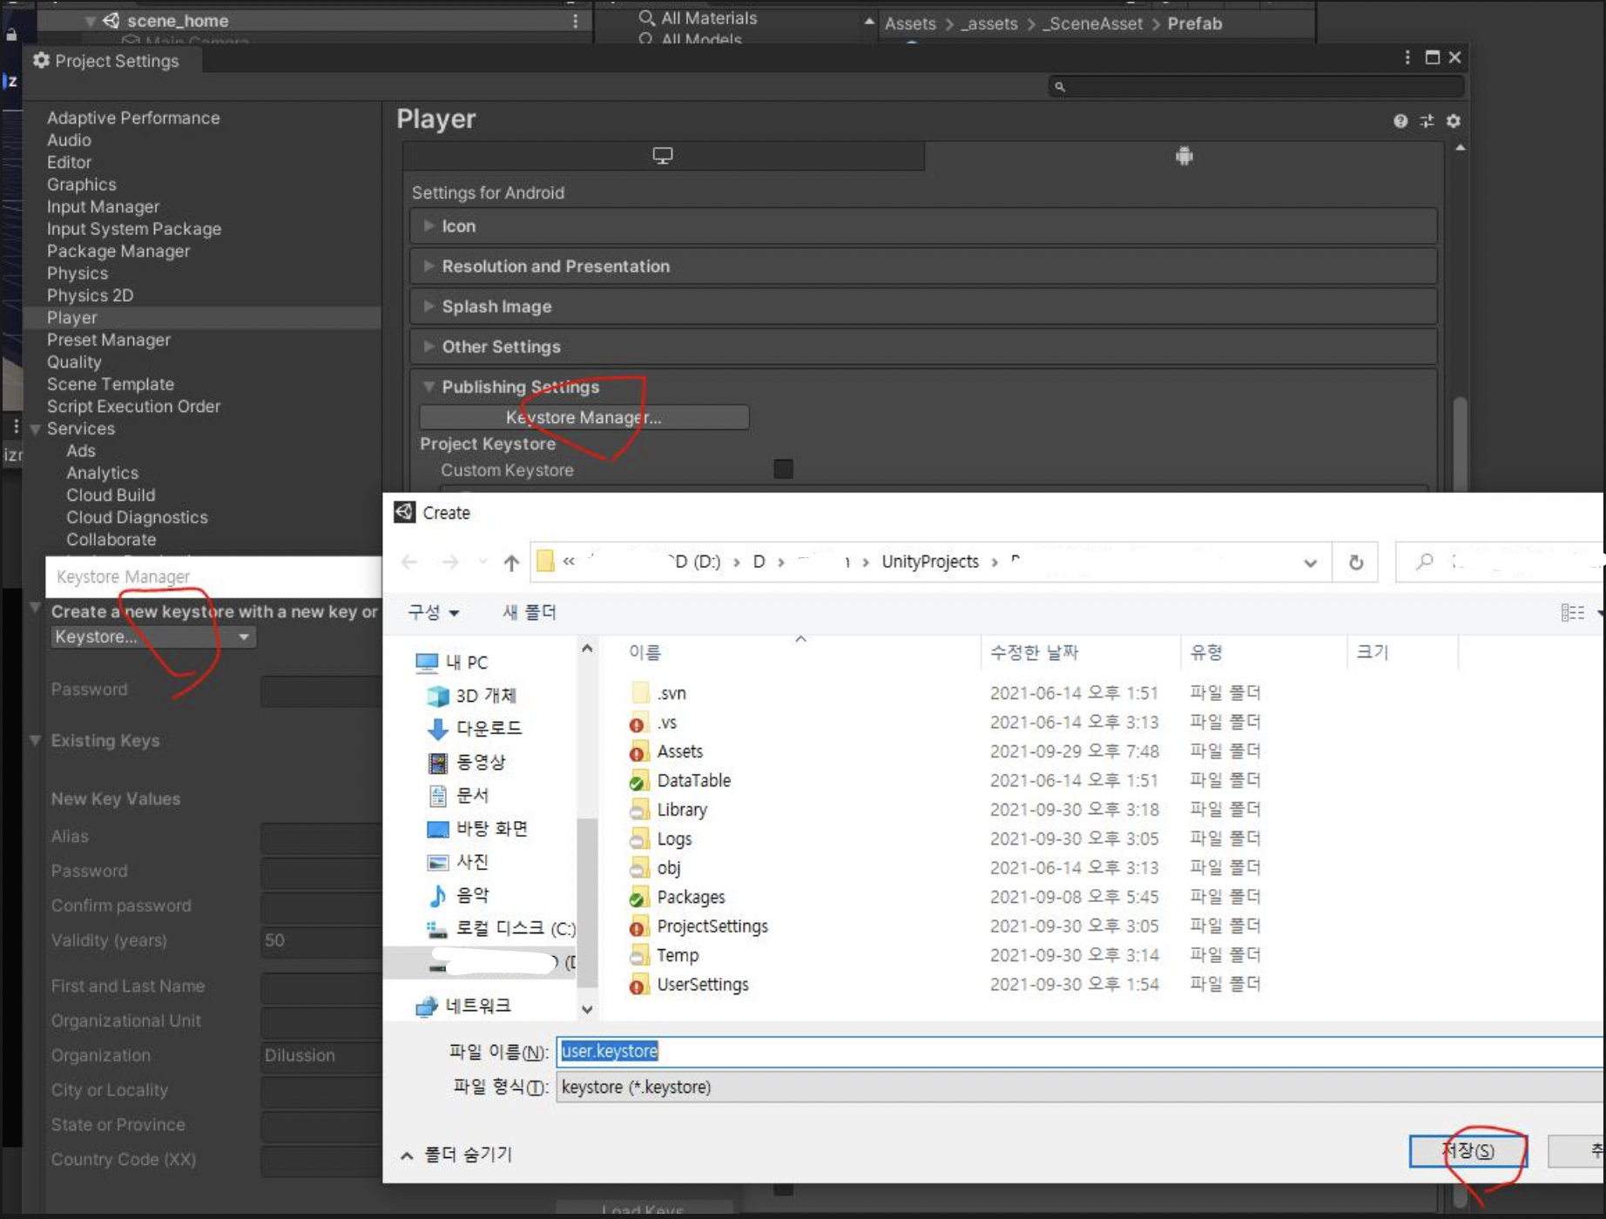Image resolution: width=1606 pixels, height=1219 pixels.
Task: Click the preset sliders icon in Player header
Action: (x=1427, y=121)
